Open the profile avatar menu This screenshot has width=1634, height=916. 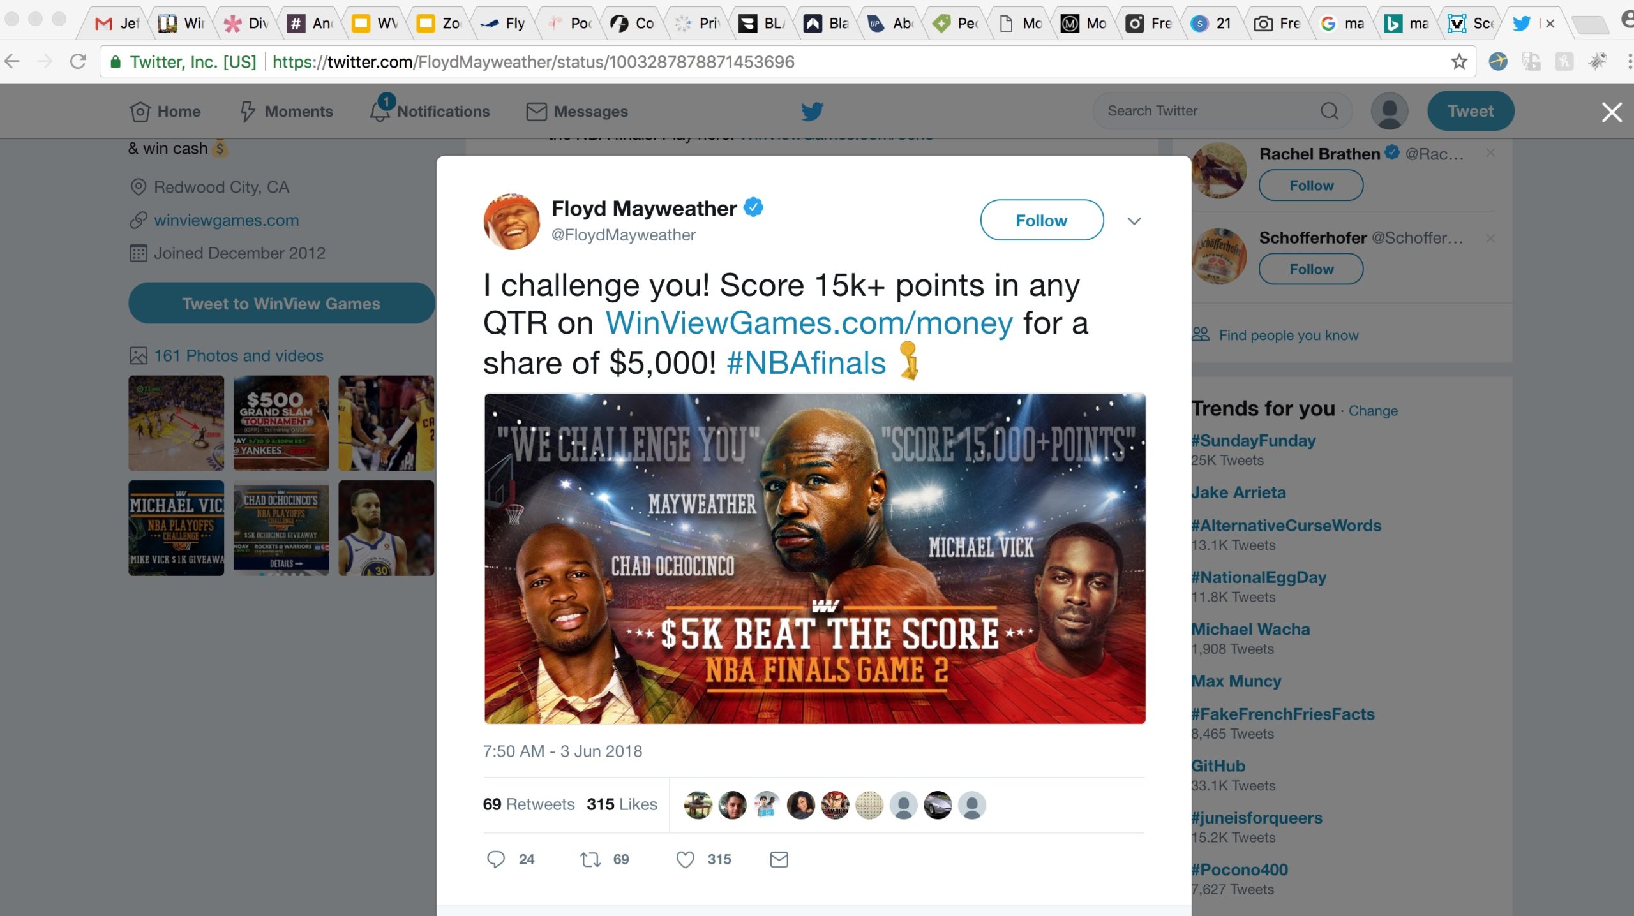pyautogui.click(x=1389, y=111)
